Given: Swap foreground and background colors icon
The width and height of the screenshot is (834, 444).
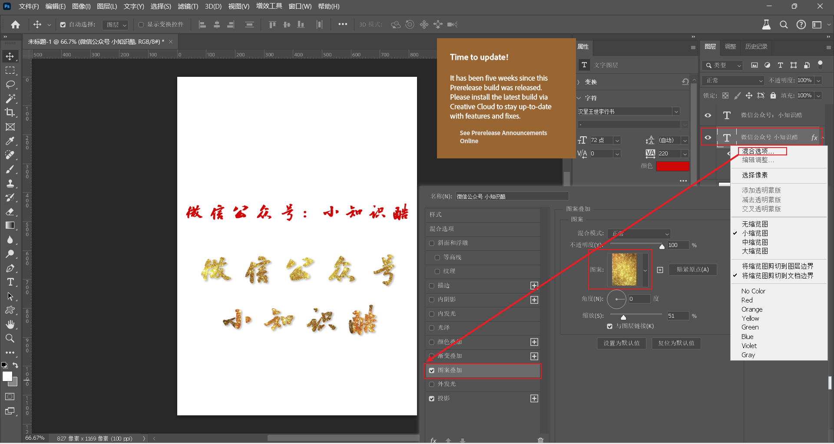Looking at the screenshot, I should tap(15, 365).
